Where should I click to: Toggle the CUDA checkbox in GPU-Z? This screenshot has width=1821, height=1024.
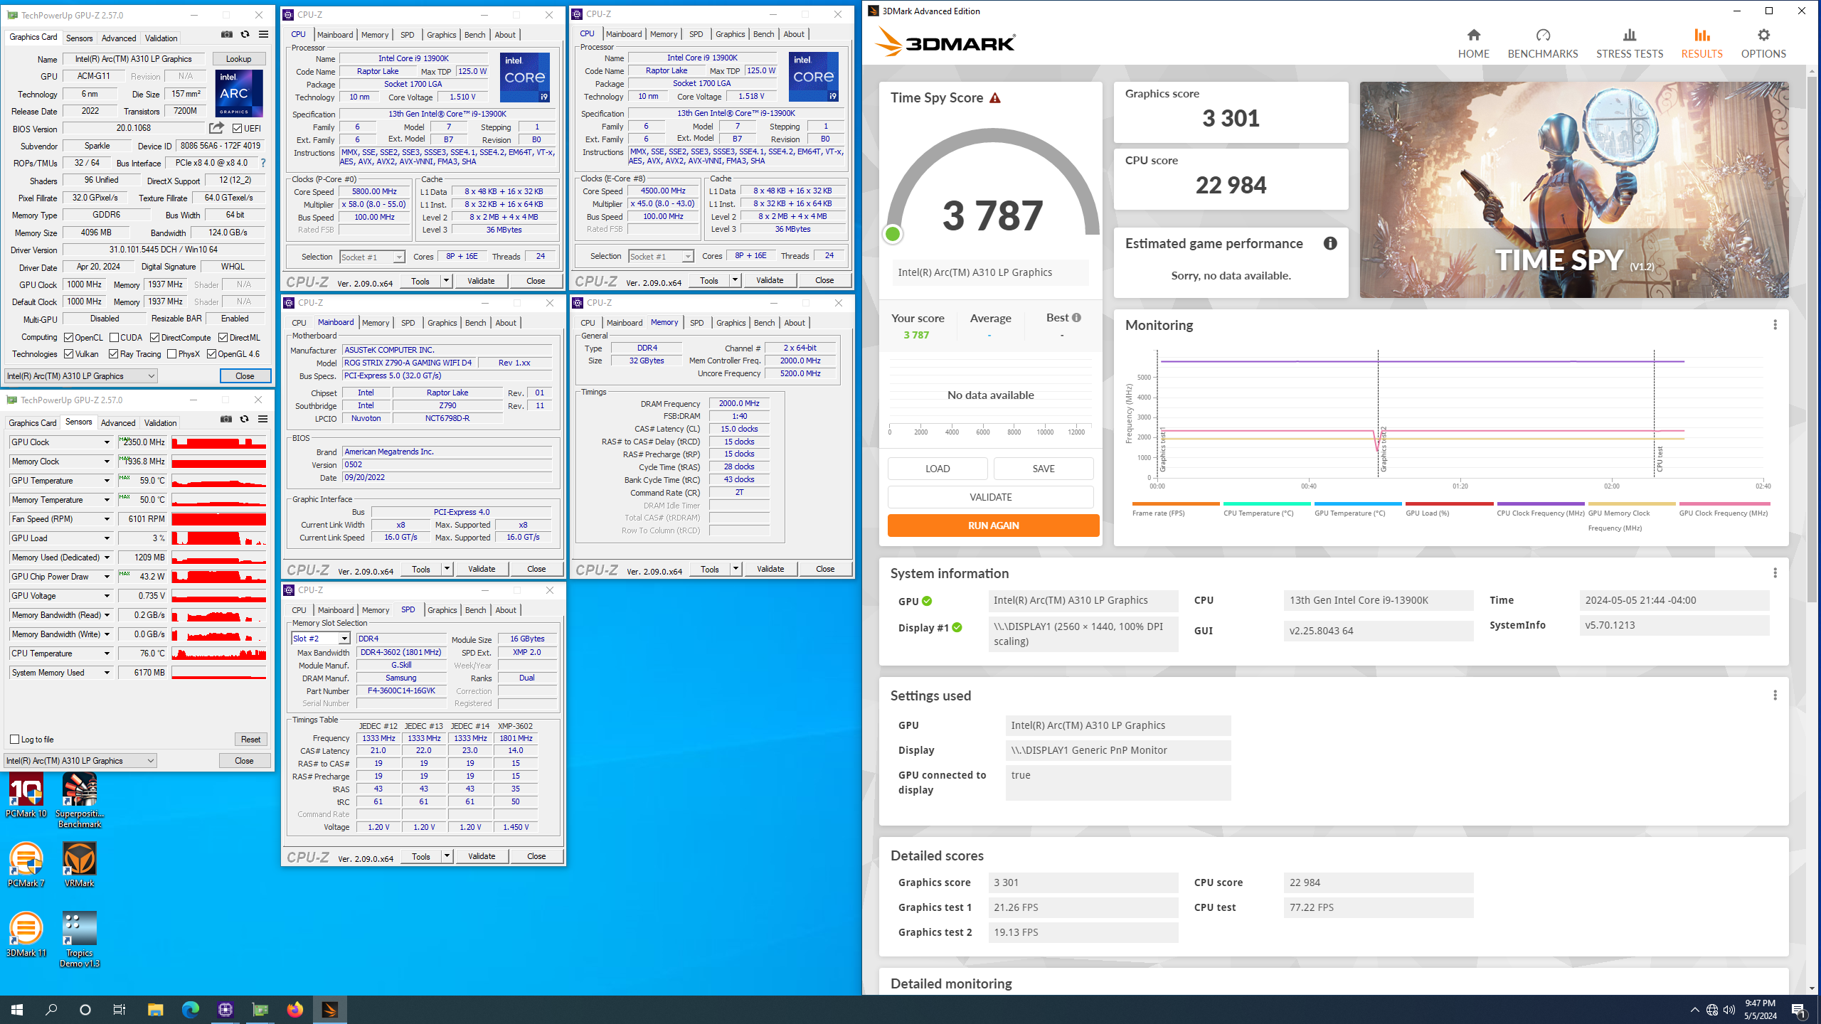114,338
